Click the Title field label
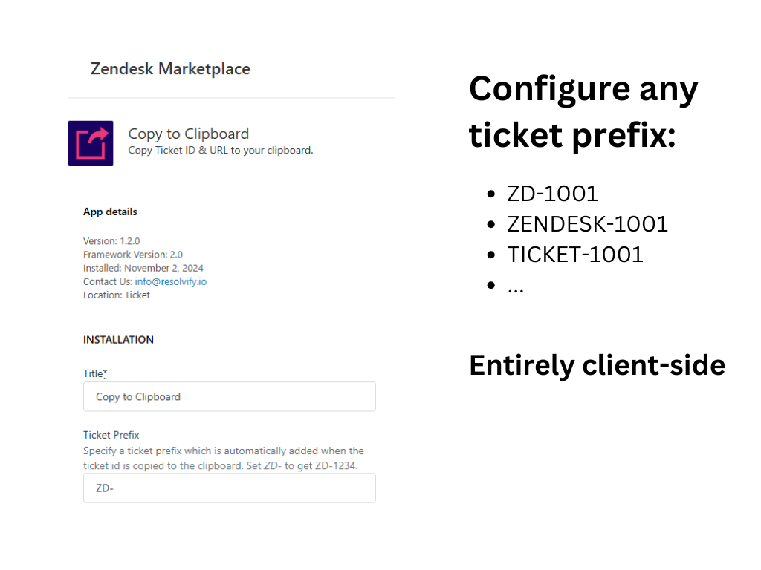 (95, 373)
